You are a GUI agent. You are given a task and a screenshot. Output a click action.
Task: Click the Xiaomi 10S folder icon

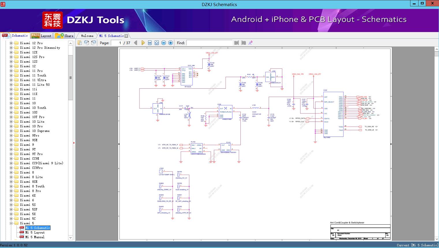click(16, 112)
